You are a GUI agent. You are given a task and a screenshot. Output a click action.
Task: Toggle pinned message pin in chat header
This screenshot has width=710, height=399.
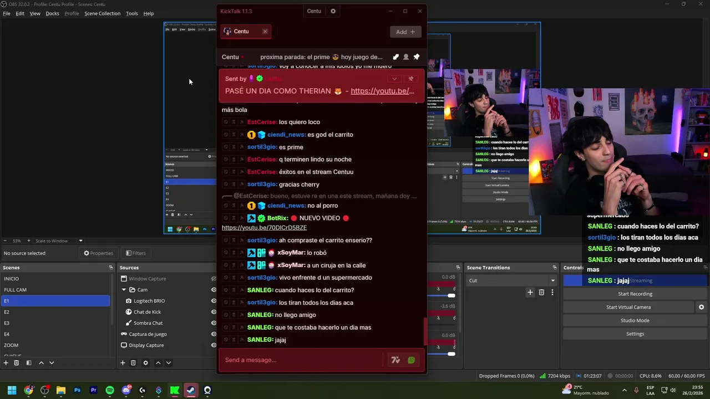click(417, 57)
